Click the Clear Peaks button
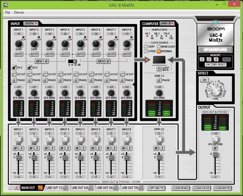This screenshot has height=196, width=243. [x=180, y=188]
